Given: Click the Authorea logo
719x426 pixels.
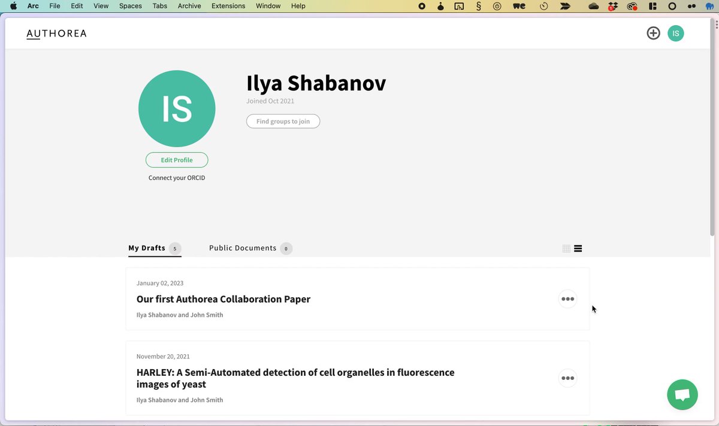Looking at the screenshot, I should tap(56, 34).
